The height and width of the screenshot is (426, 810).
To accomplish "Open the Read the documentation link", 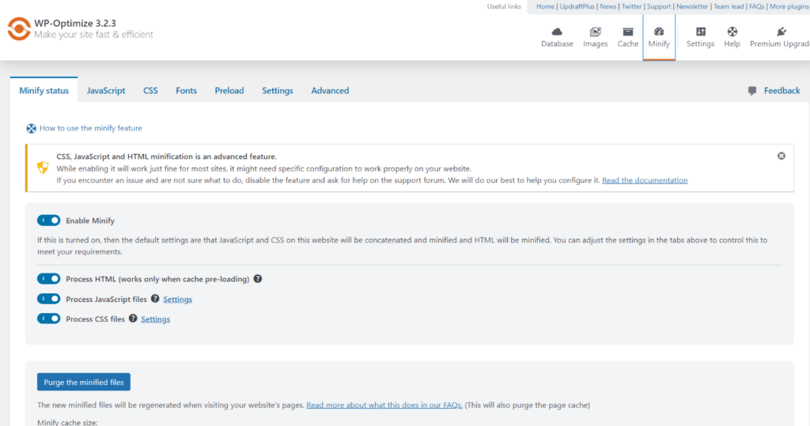I will click(644, 180).
